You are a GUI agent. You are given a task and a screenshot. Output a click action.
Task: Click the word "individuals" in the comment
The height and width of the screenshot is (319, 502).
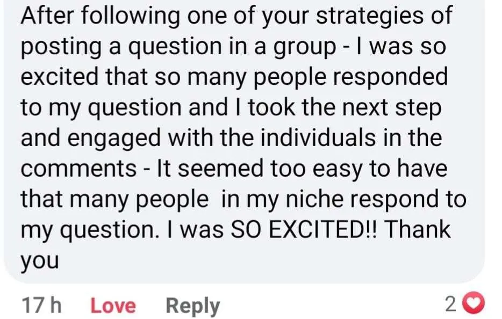(x=318, y=138)
